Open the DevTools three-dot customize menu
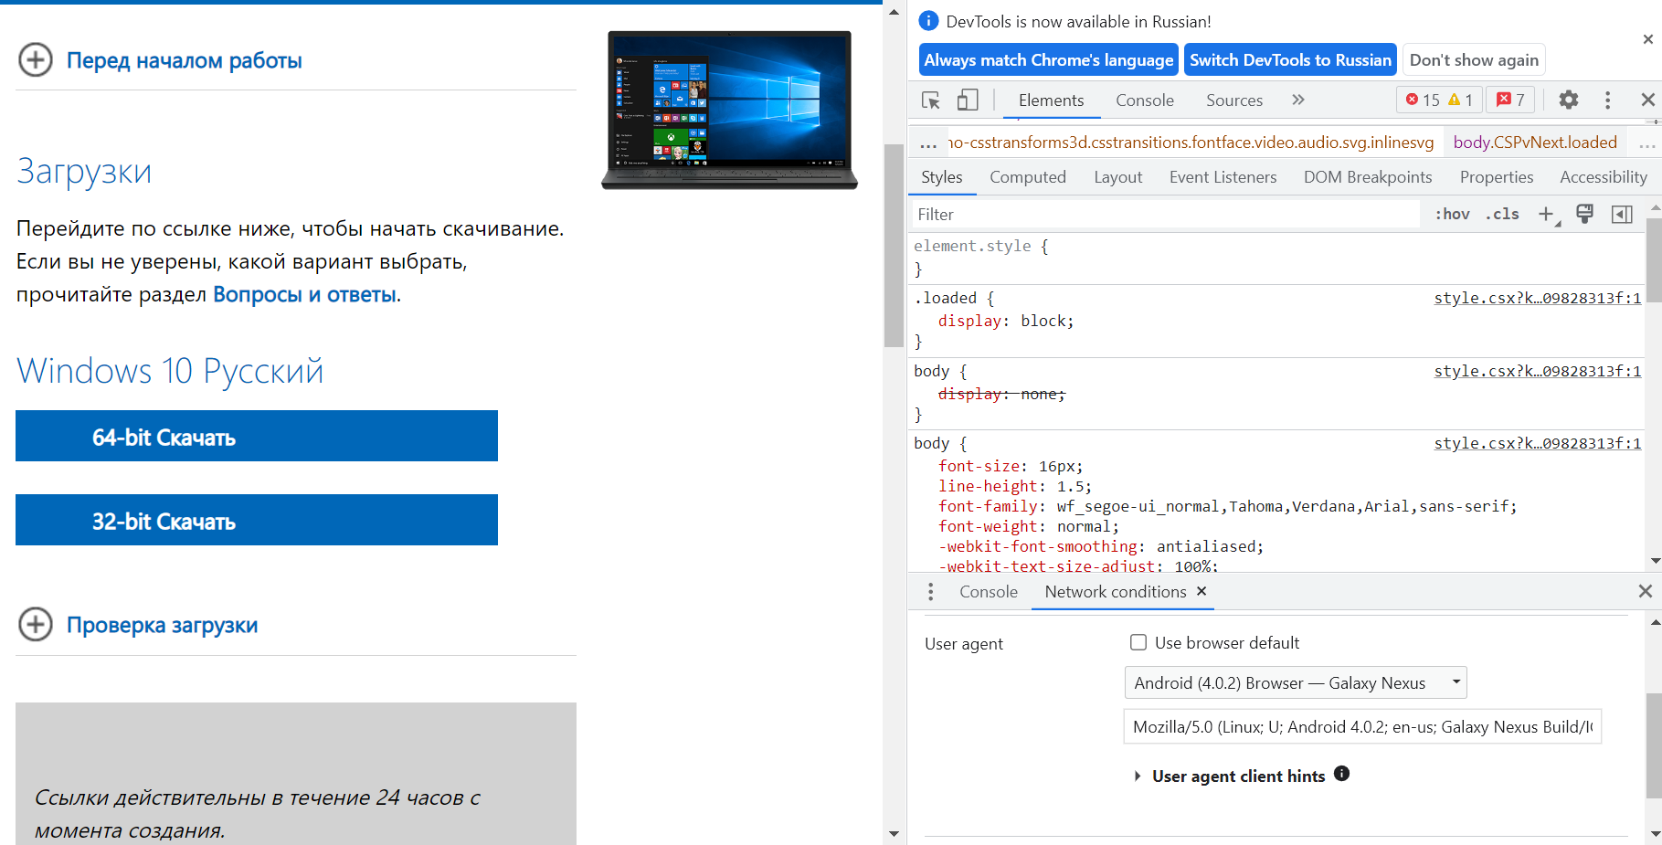This screenshot has height=845, width=1662. [x=1607, y=100]
